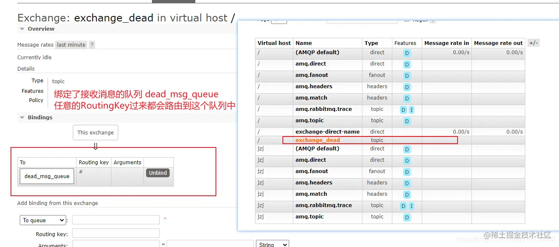
Task: Click the +/- column selector button
Action: (533, 43)
